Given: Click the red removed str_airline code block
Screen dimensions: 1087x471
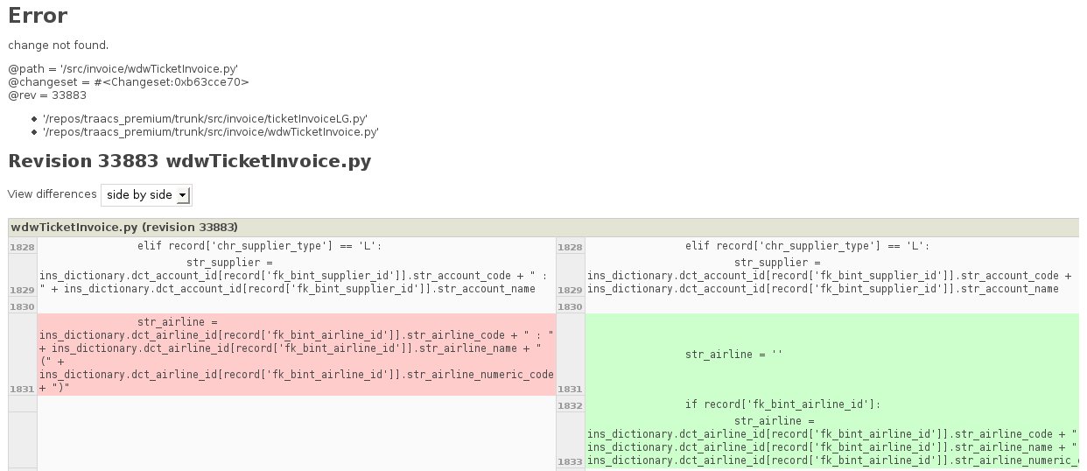Looking at the screenshot, I should pyautogui.click(x=296, y=355).
